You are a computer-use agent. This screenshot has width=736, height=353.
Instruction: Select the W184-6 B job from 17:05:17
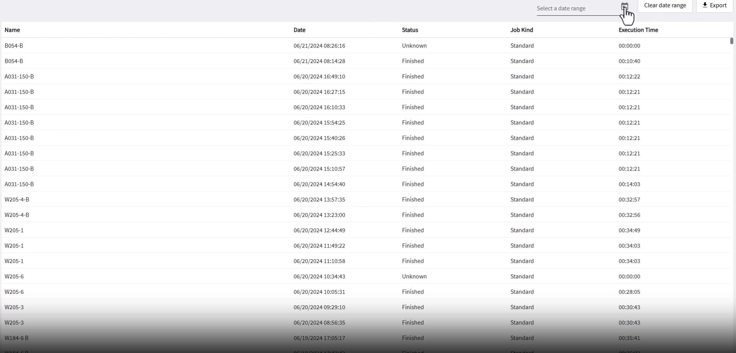click(x=17, y=338)
